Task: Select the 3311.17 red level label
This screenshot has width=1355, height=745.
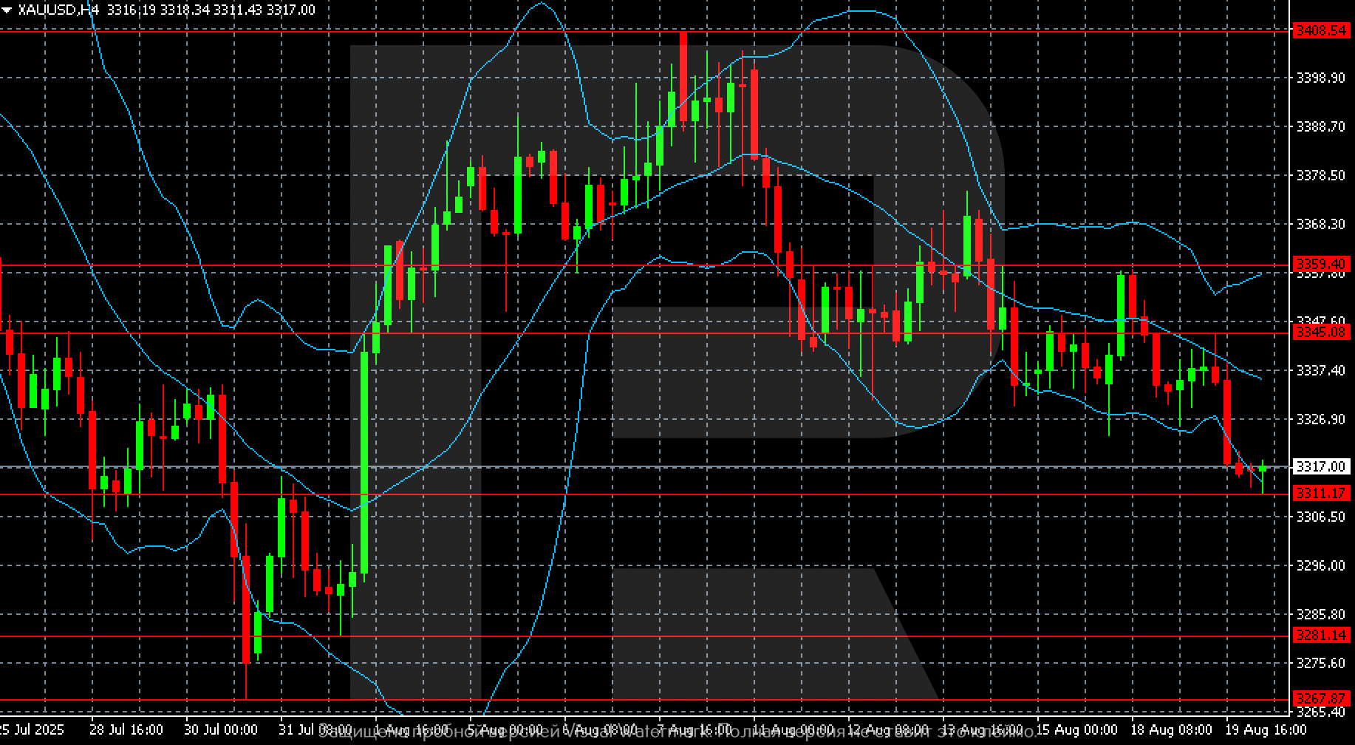Action: pyautogui.click(x=1322, y=493)
